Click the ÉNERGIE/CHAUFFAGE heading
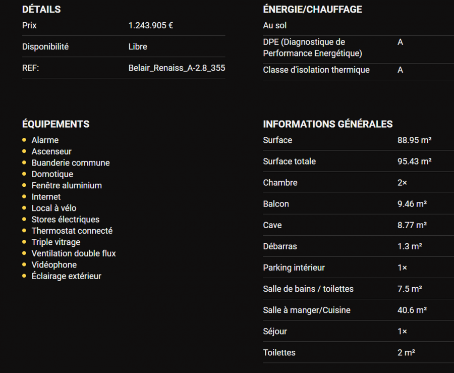Image resolution: width=454 pixels, height=373 pixels. tap(312, 9)
